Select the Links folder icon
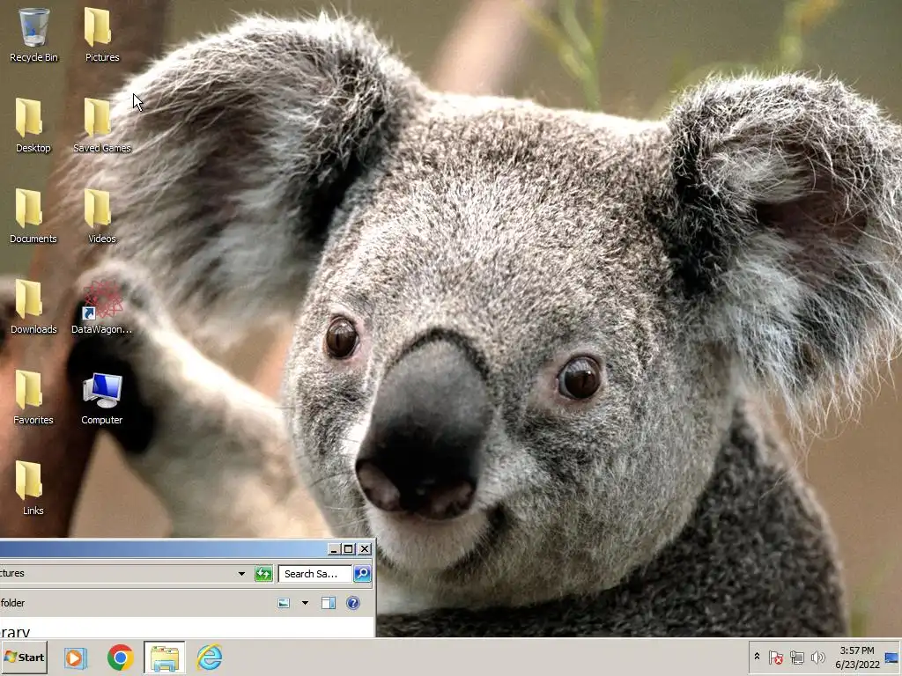The height and width of the screenshot is (676, 902). (x=33, y=488)
